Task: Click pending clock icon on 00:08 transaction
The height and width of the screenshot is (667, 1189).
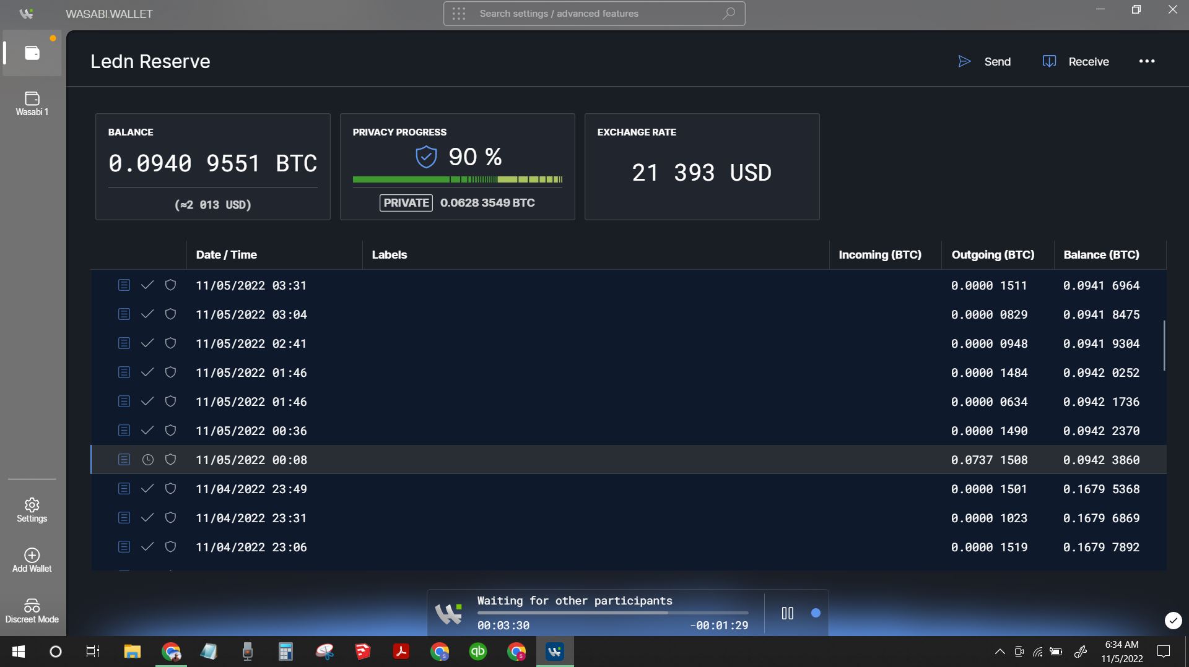Action: tap(147, 460)
